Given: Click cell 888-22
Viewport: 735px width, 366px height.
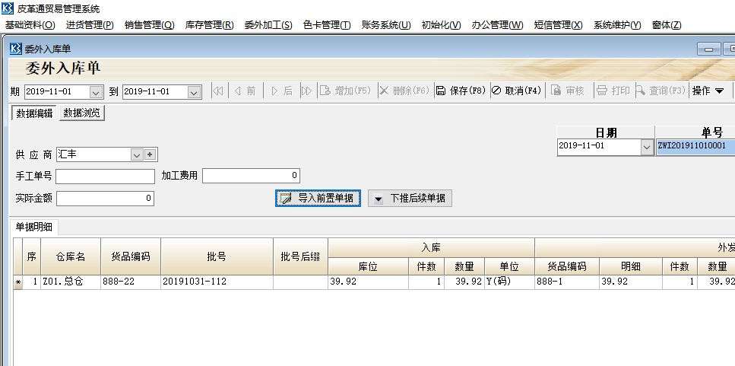Looking at the screenshot, I should [x=131, y=282].
